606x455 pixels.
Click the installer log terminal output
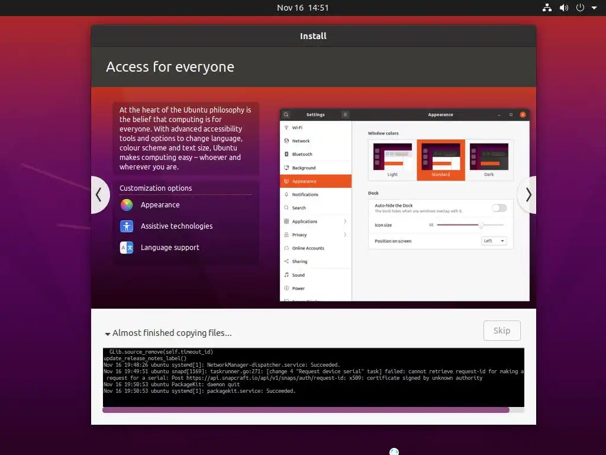[314, 377]
